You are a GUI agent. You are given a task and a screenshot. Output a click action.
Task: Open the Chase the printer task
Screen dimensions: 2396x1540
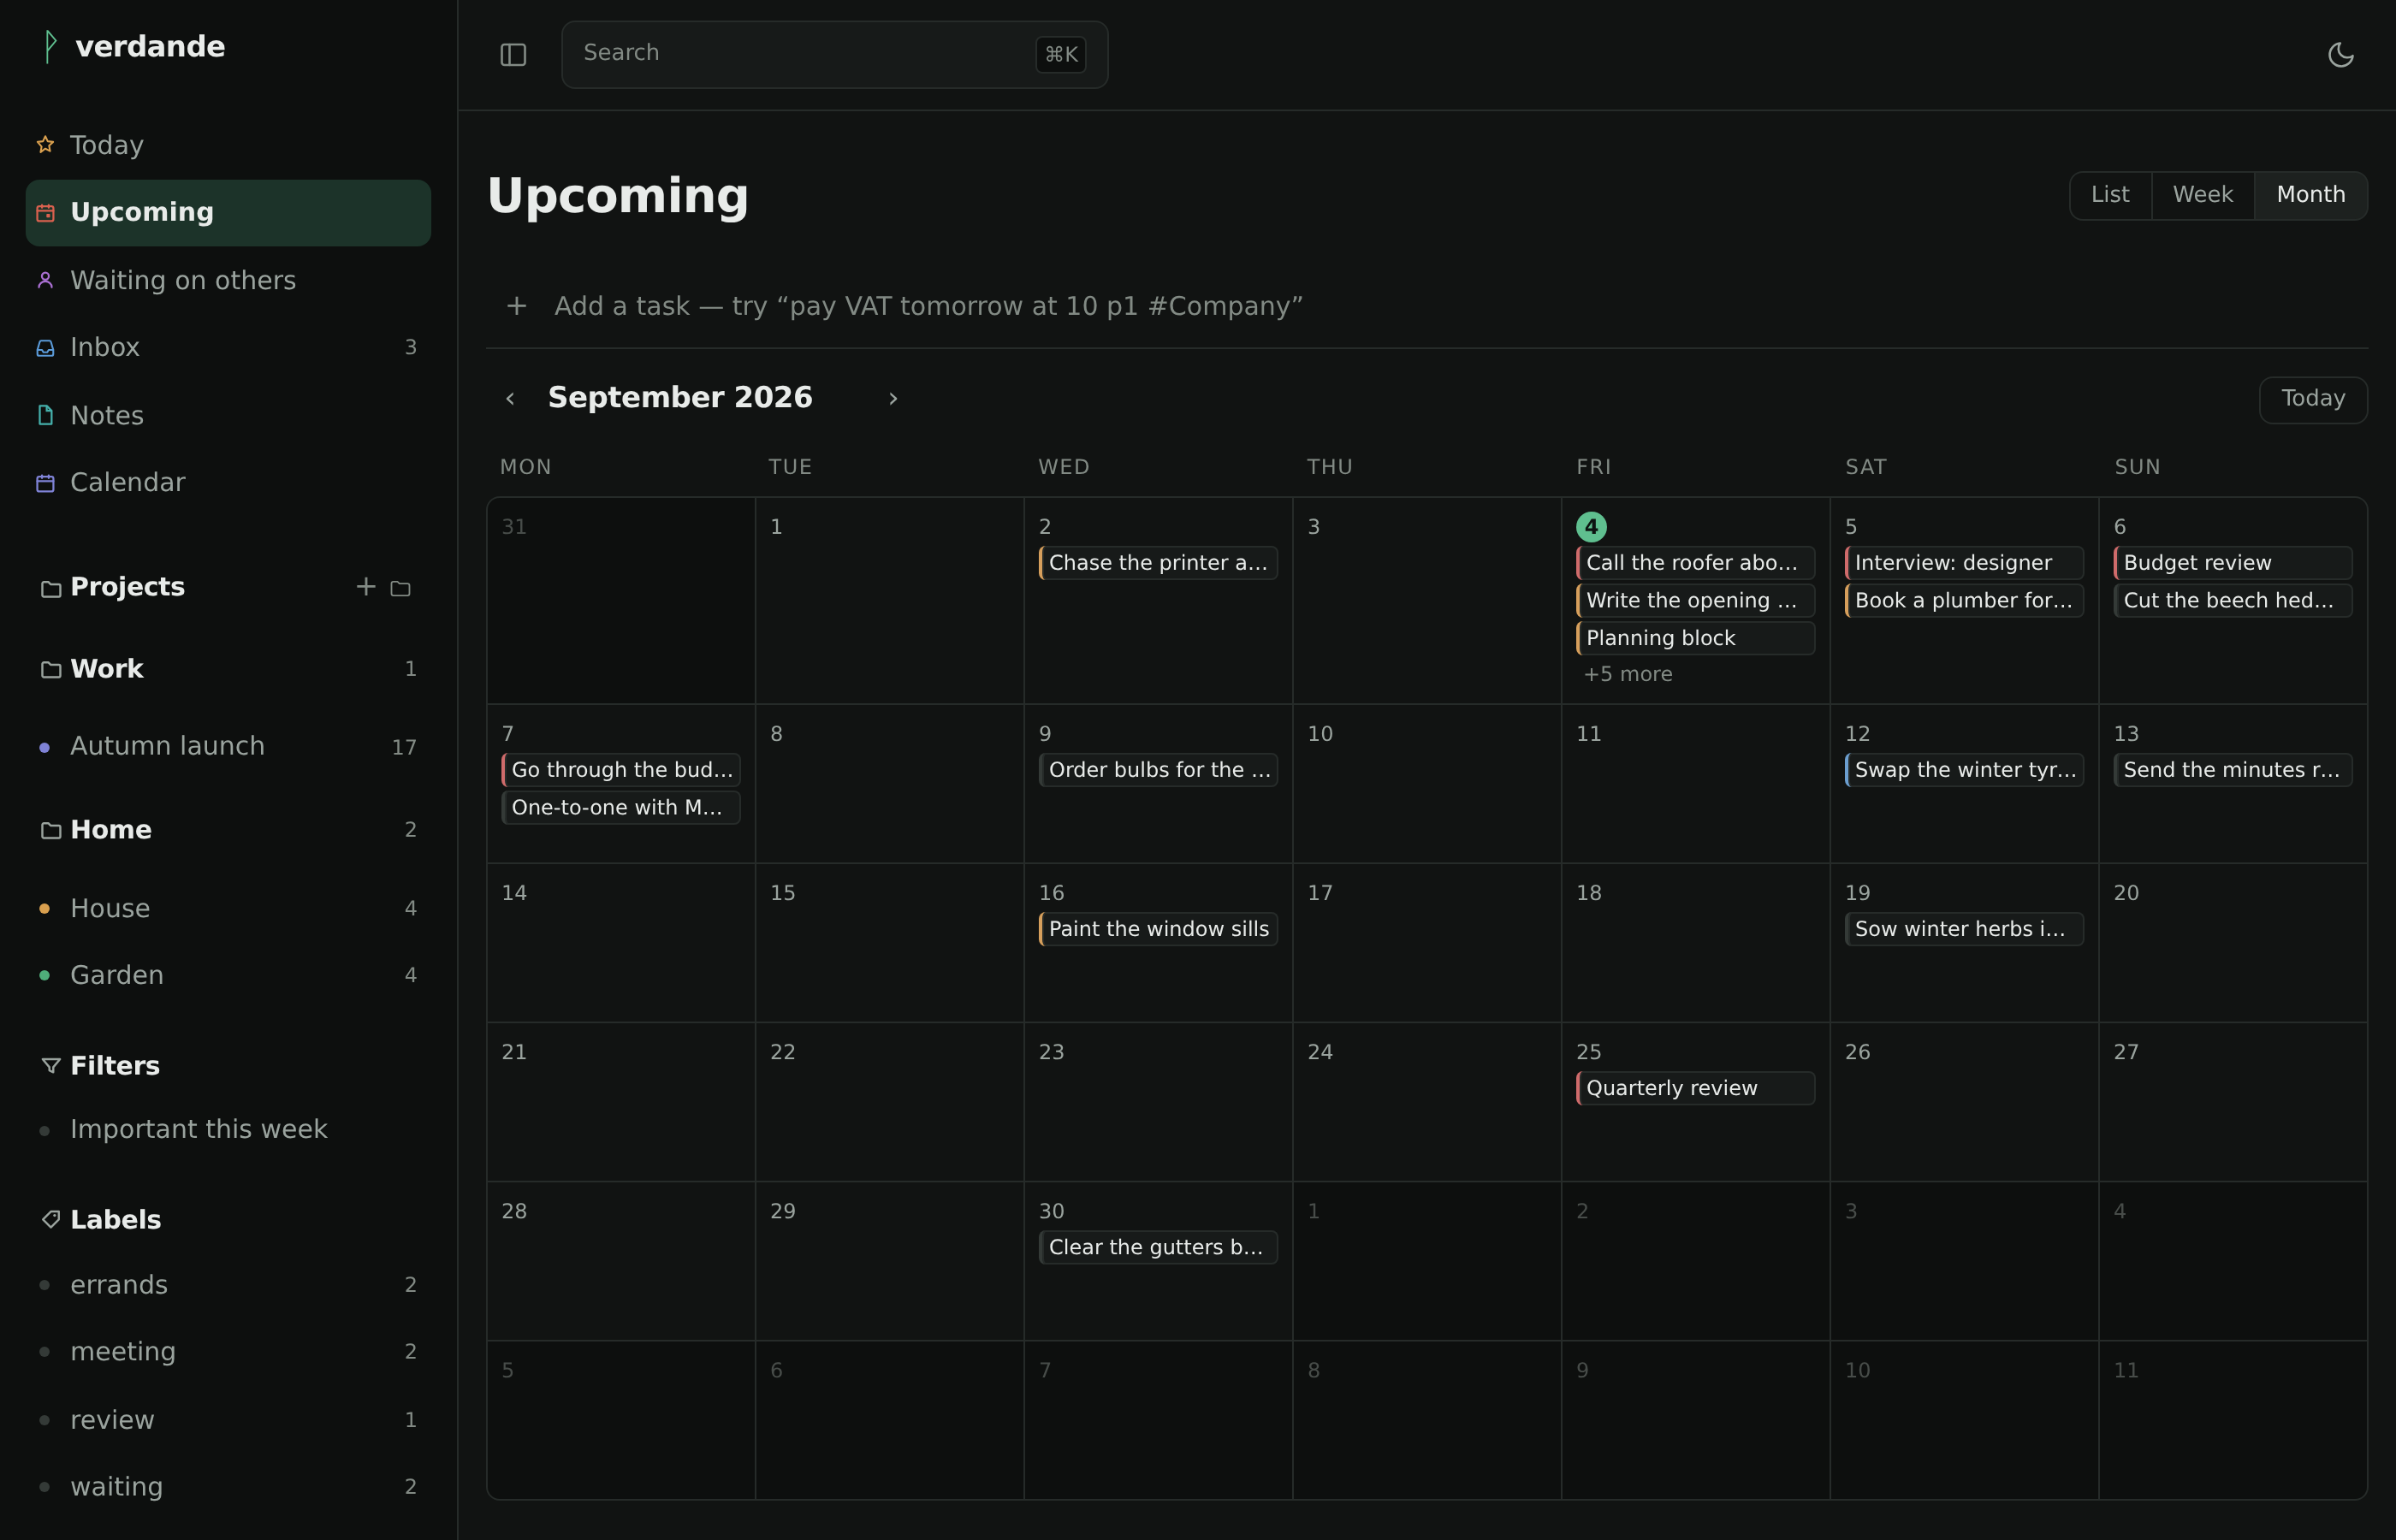[x=1158, y=563]
